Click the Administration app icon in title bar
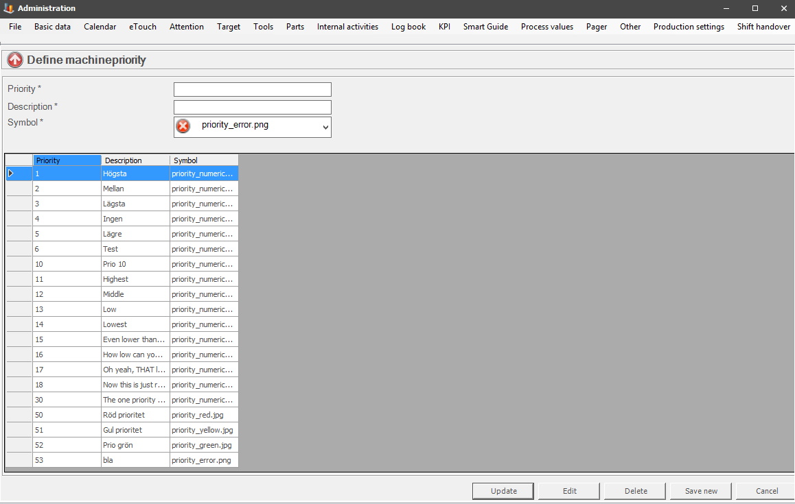 pos(9,8)
